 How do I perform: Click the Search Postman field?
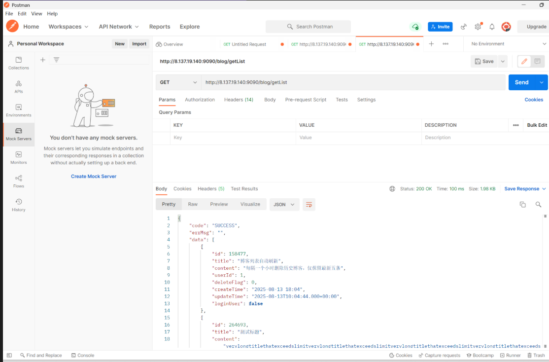pyautogui.click(x=308, y=27)
